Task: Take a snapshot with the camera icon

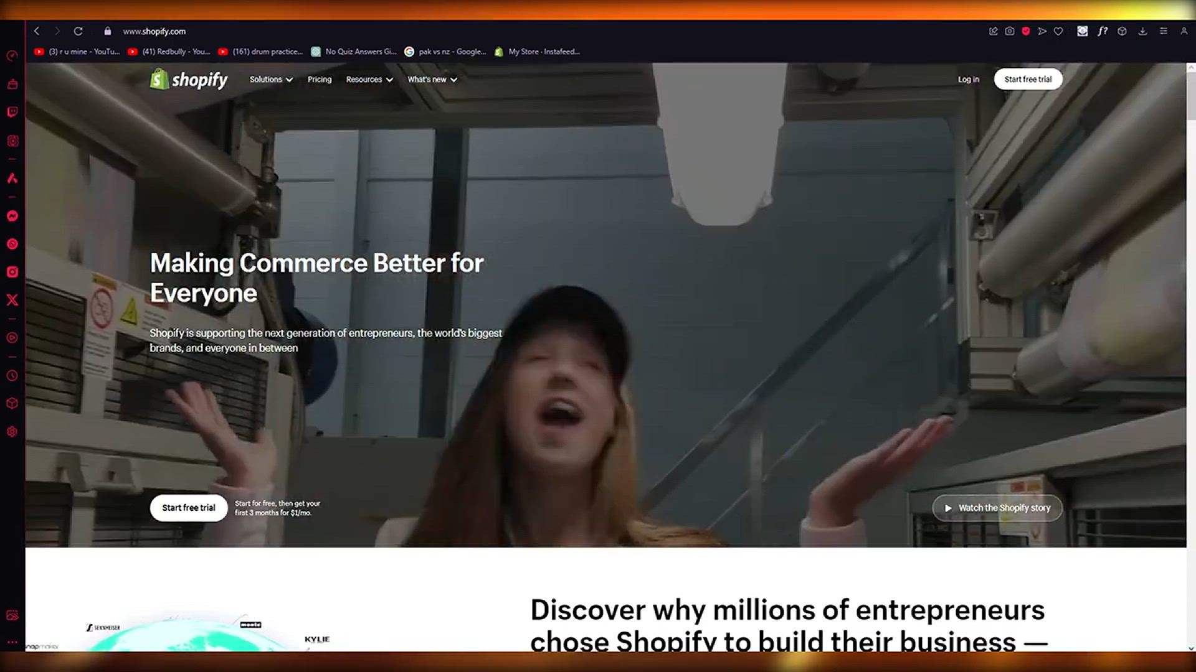Action: click(x=1010, y=31)
